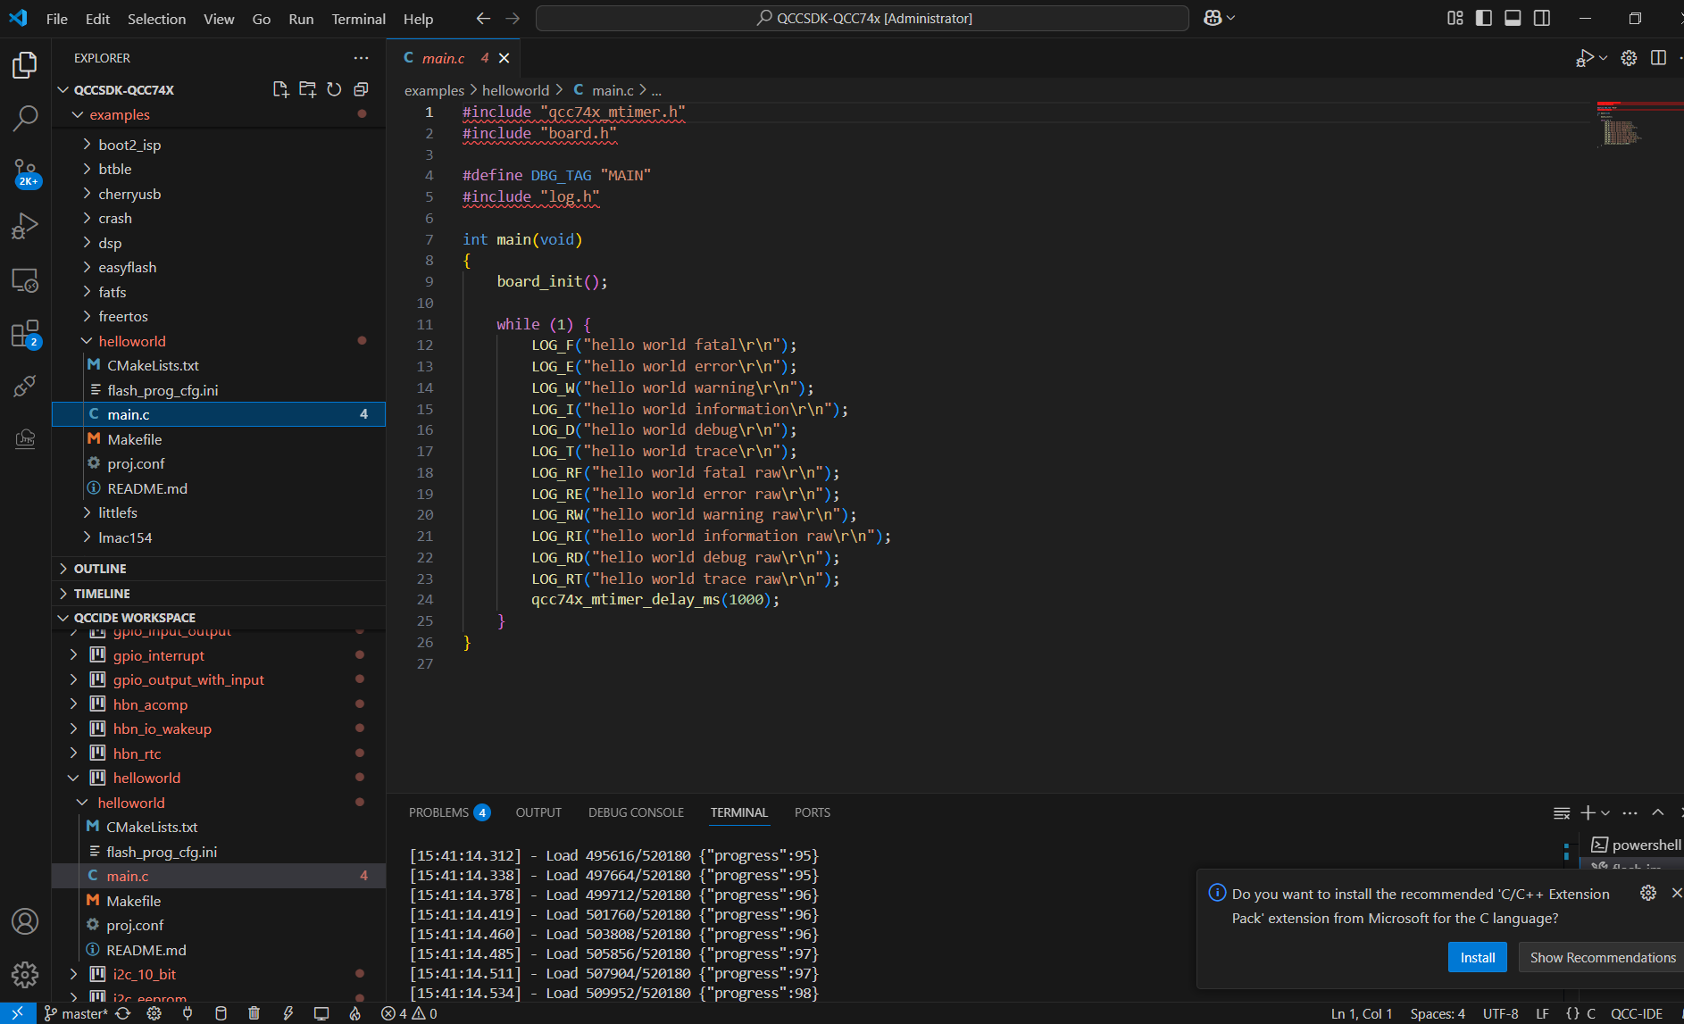Open new terminal launch profile dropdown
The height and width of the screenshot is (1024, 1684).
pyautogui.click(x=1605, y=812)
